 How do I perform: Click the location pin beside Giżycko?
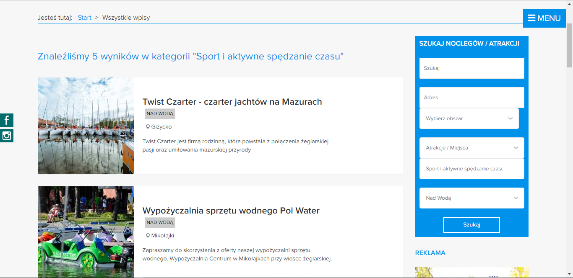point(148,126)
